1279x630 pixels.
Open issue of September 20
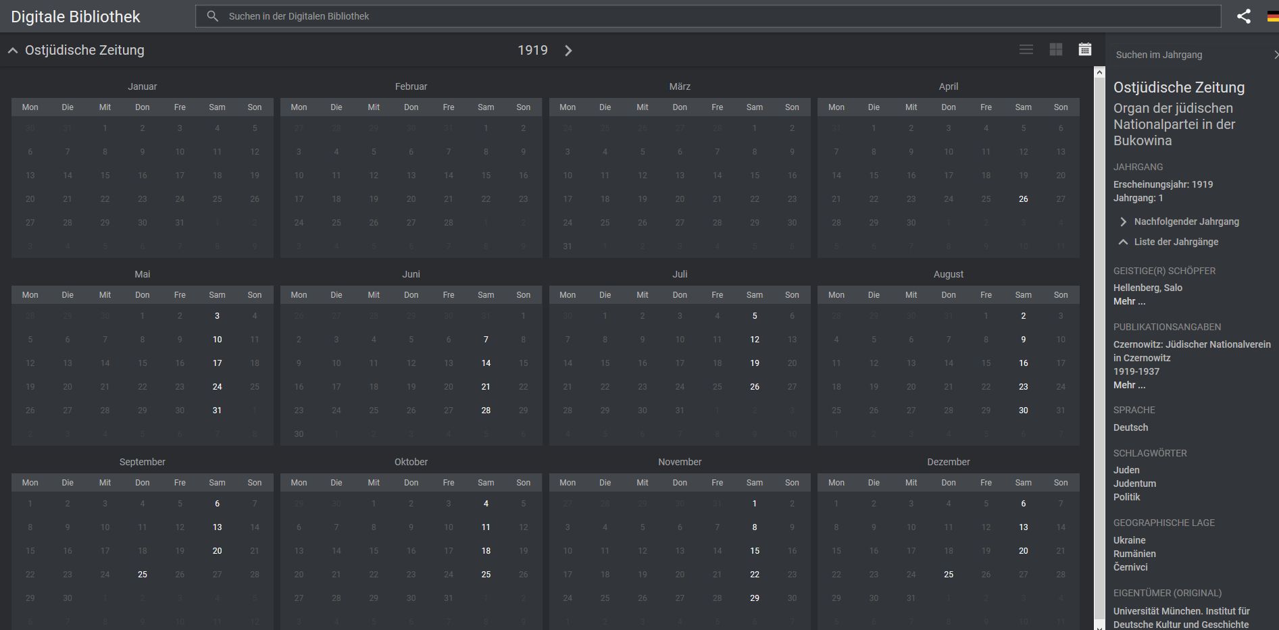pyautogui.click(x=217, y=551)
